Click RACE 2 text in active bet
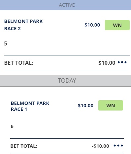The image size is (131, 154). coord(13,29)
